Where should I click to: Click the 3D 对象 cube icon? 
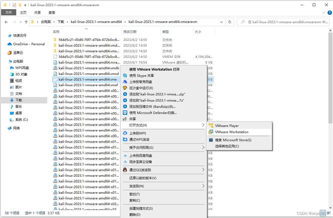click(x=12, y=74)
